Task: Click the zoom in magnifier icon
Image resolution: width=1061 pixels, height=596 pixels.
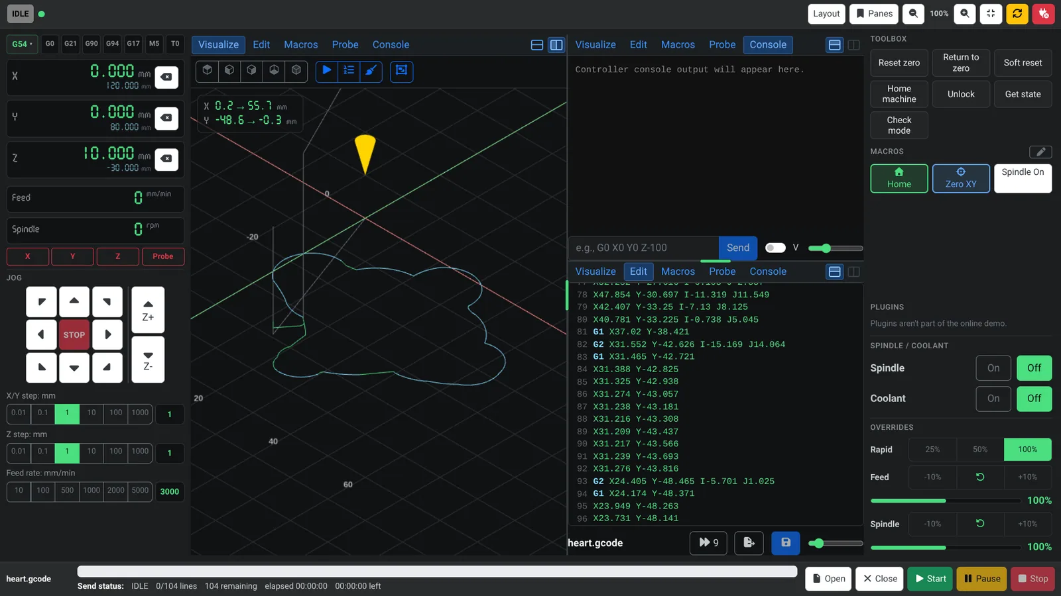Action: click(964, 13)
